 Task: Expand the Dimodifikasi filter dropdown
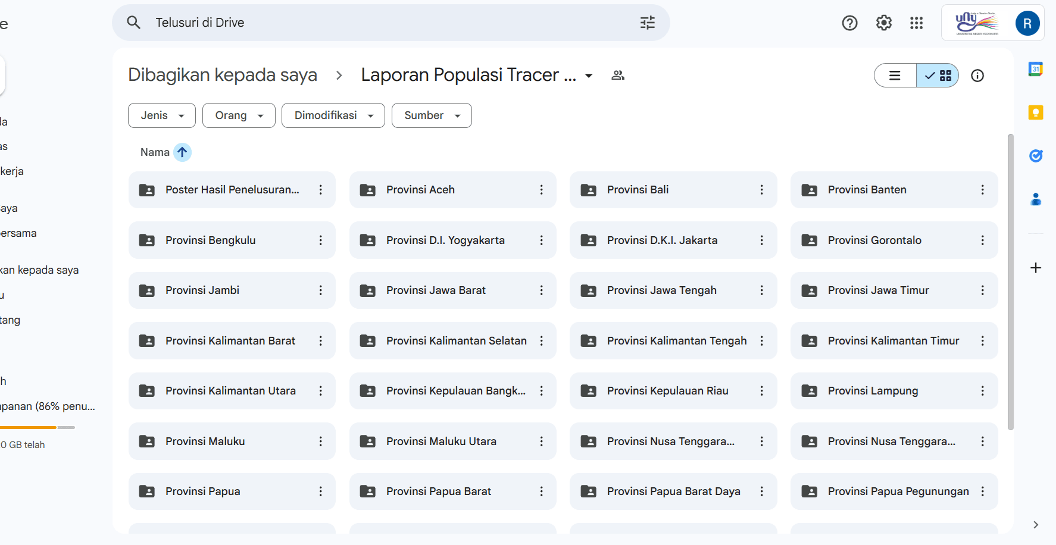click(333, 115)
